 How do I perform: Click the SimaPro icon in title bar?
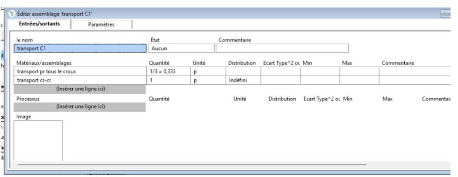(12, 14)
